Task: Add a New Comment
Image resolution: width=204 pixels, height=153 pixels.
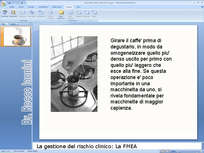Action: point(61,14)
